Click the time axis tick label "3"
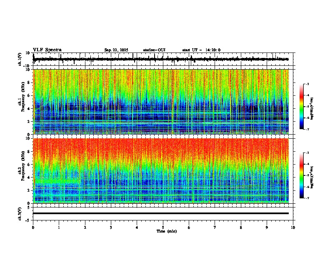The width and height of the screenshot is (330, 255). pyautogui.click(x=111, y=227)
